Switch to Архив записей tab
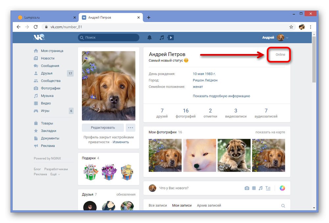329x223 pixels. (209, 205)
